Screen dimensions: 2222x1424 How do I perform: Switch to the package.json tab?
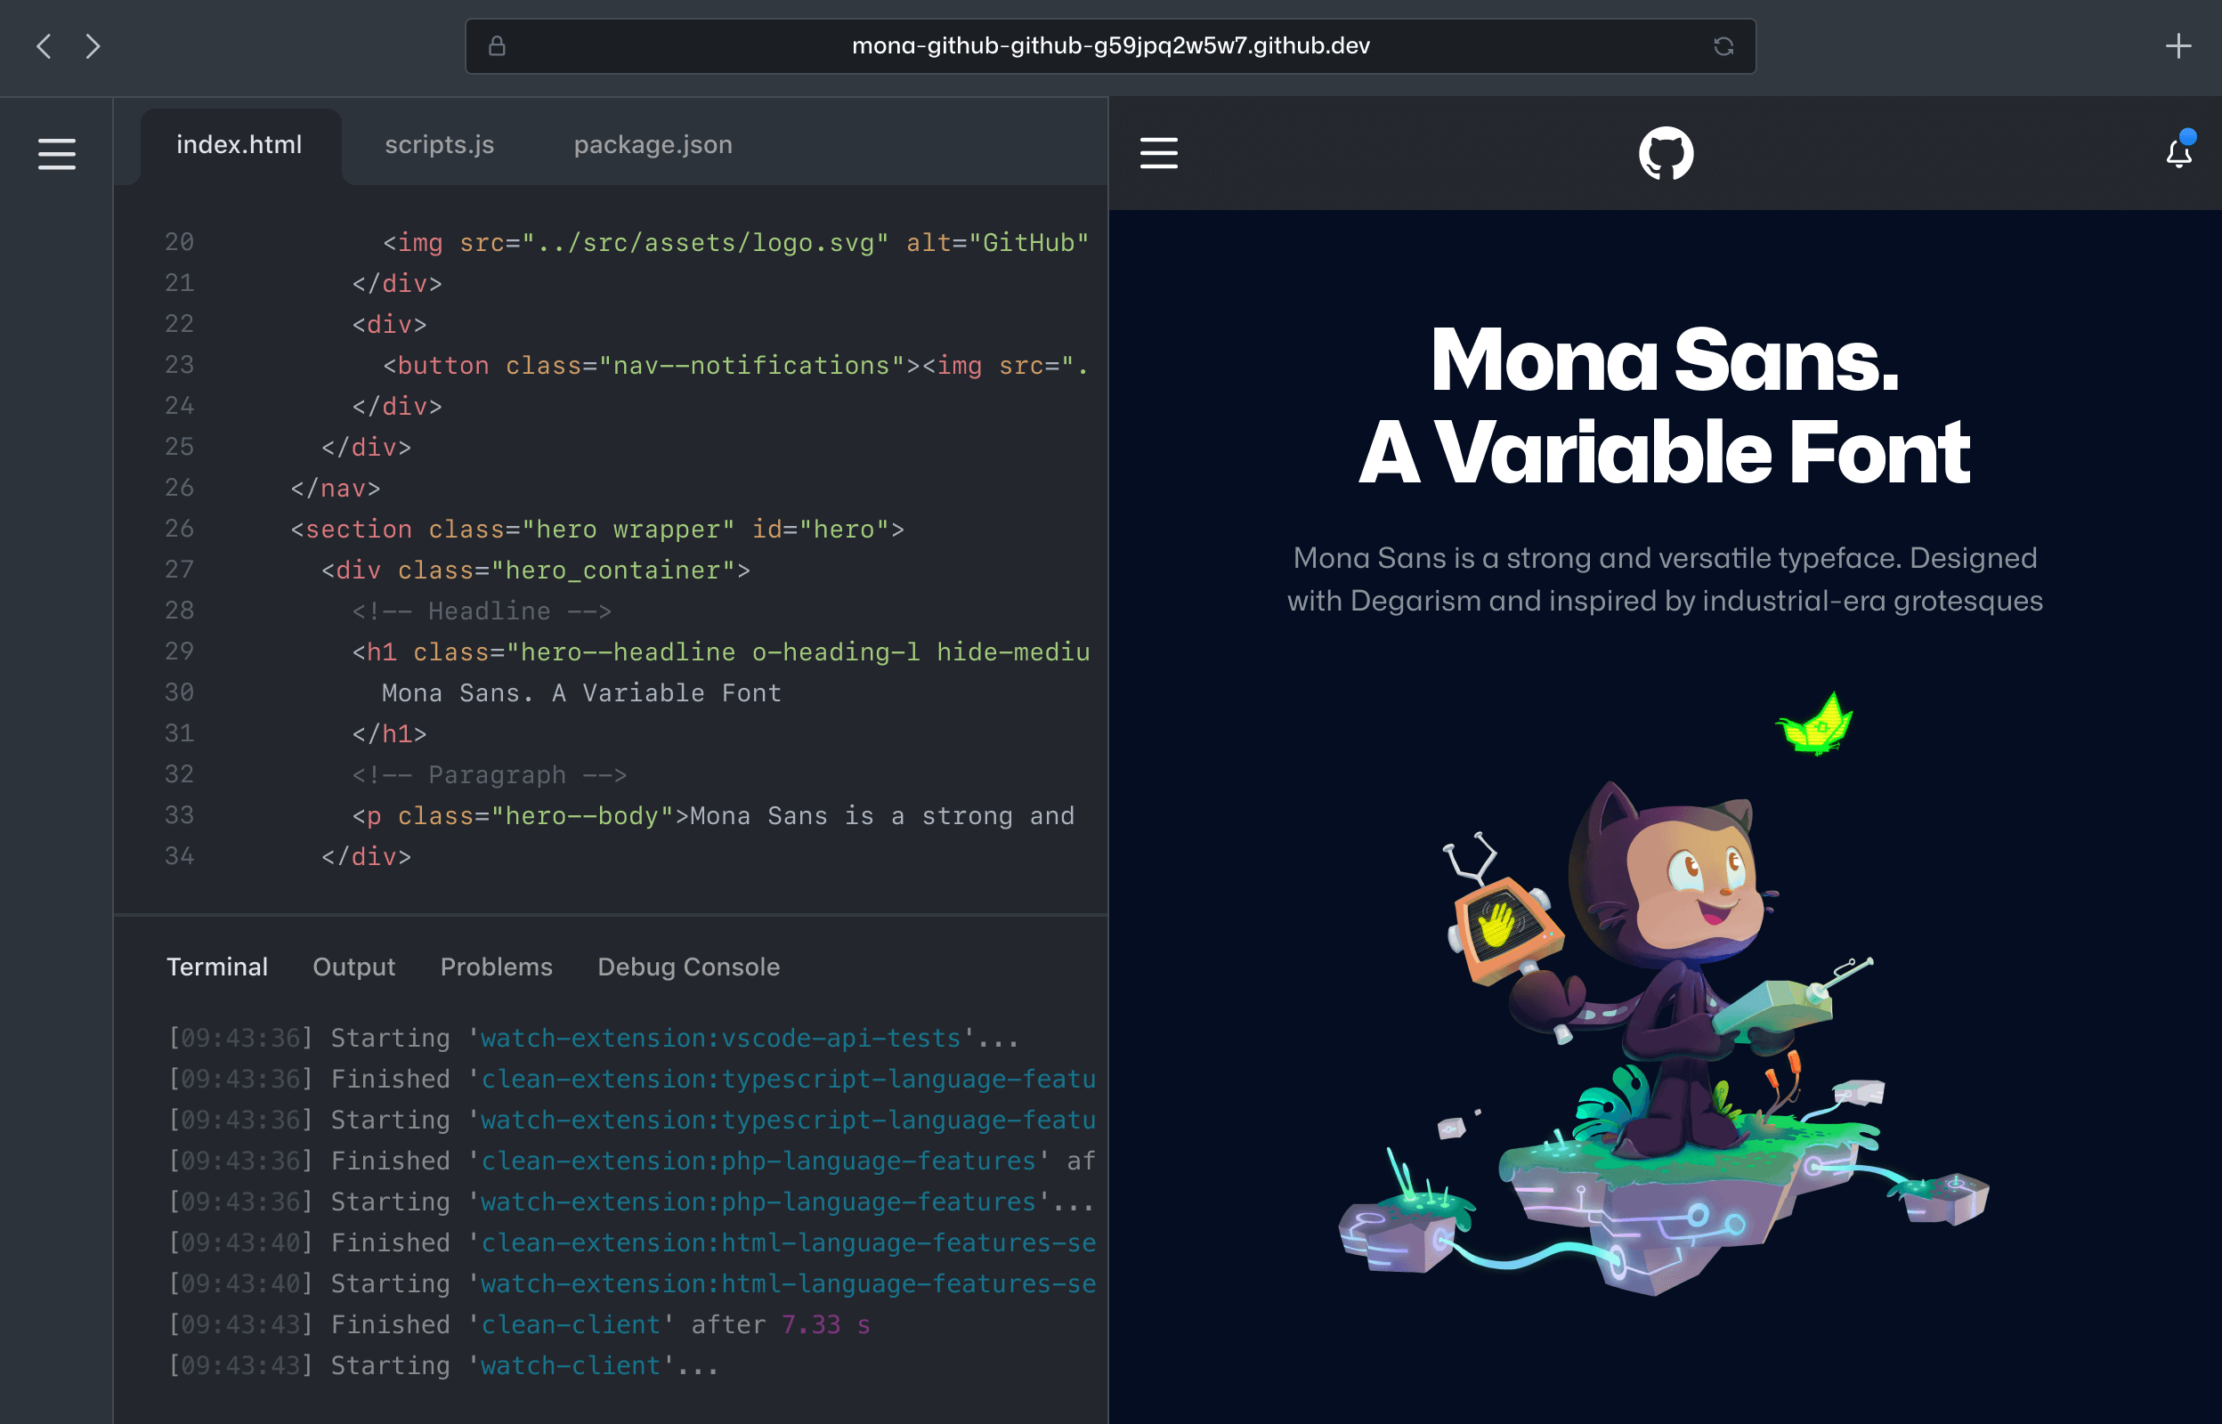[x=653, y=144]
